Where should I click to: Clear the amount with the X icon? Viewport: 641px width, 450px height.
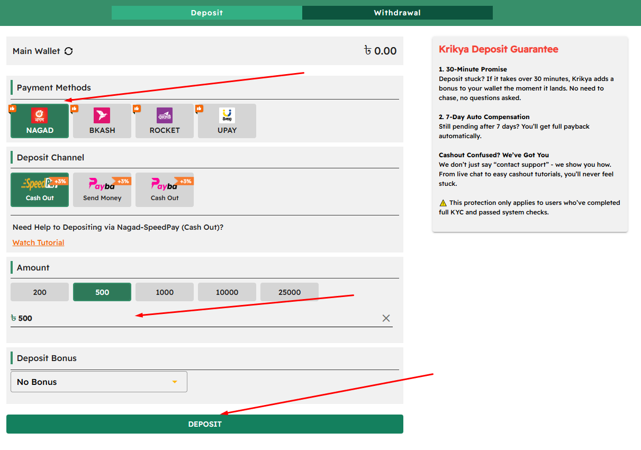[386, 318]
